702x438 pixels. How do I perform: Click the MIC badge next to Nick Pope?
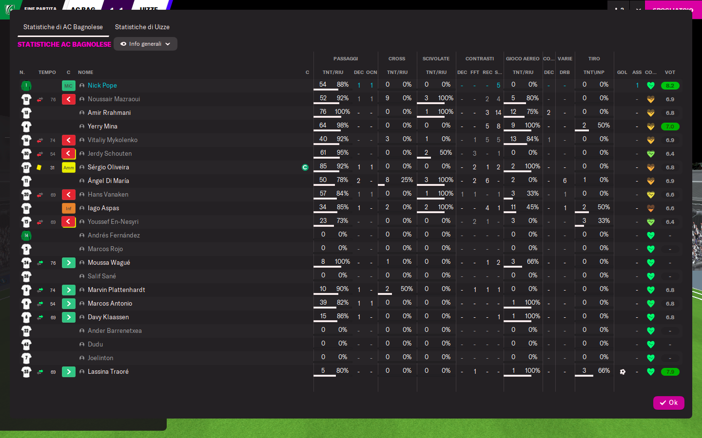[x=69, y=86]
